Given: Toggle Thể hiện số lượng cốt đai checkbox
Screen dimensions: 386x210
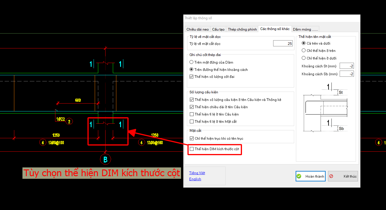Looking at the screenshot, I should point(192,77).
